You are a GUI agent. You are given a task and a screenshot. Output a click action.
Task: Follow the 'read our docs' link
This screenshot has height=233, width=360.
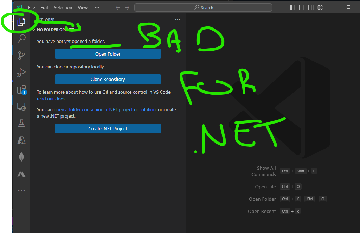click(51, 99)
